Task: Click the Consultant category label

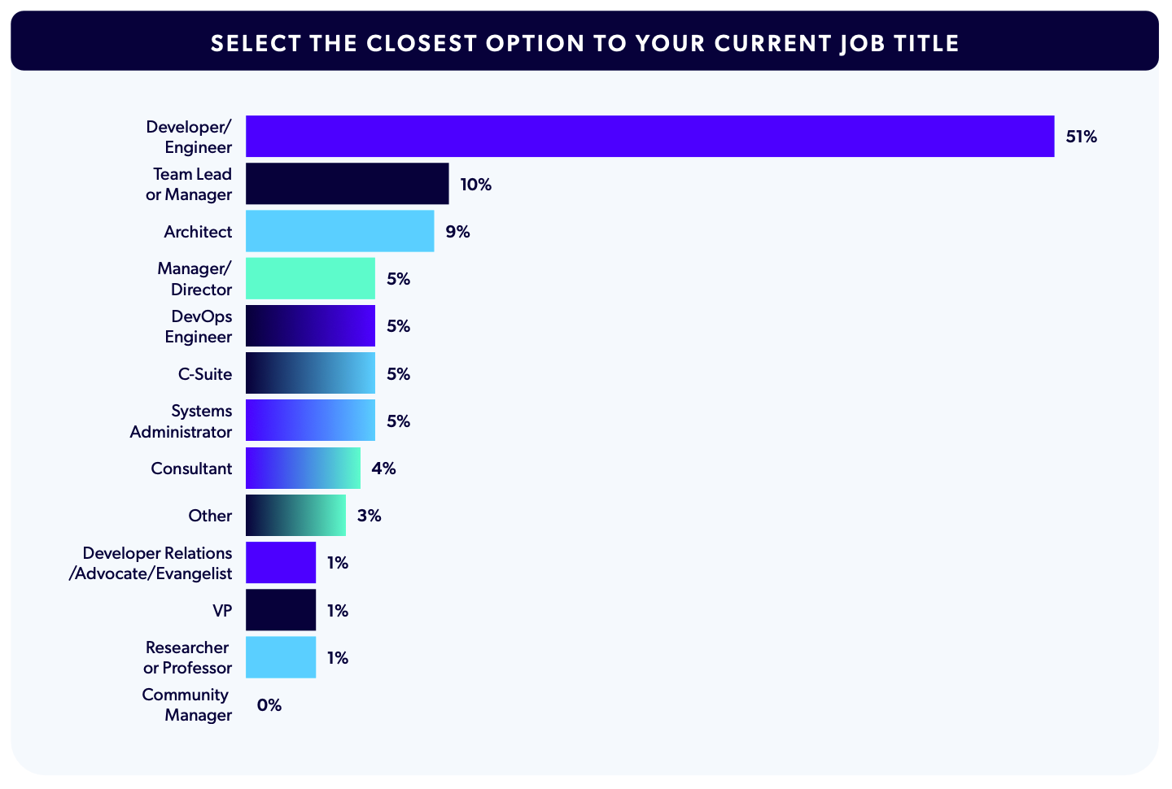Action: click(191, 469)
